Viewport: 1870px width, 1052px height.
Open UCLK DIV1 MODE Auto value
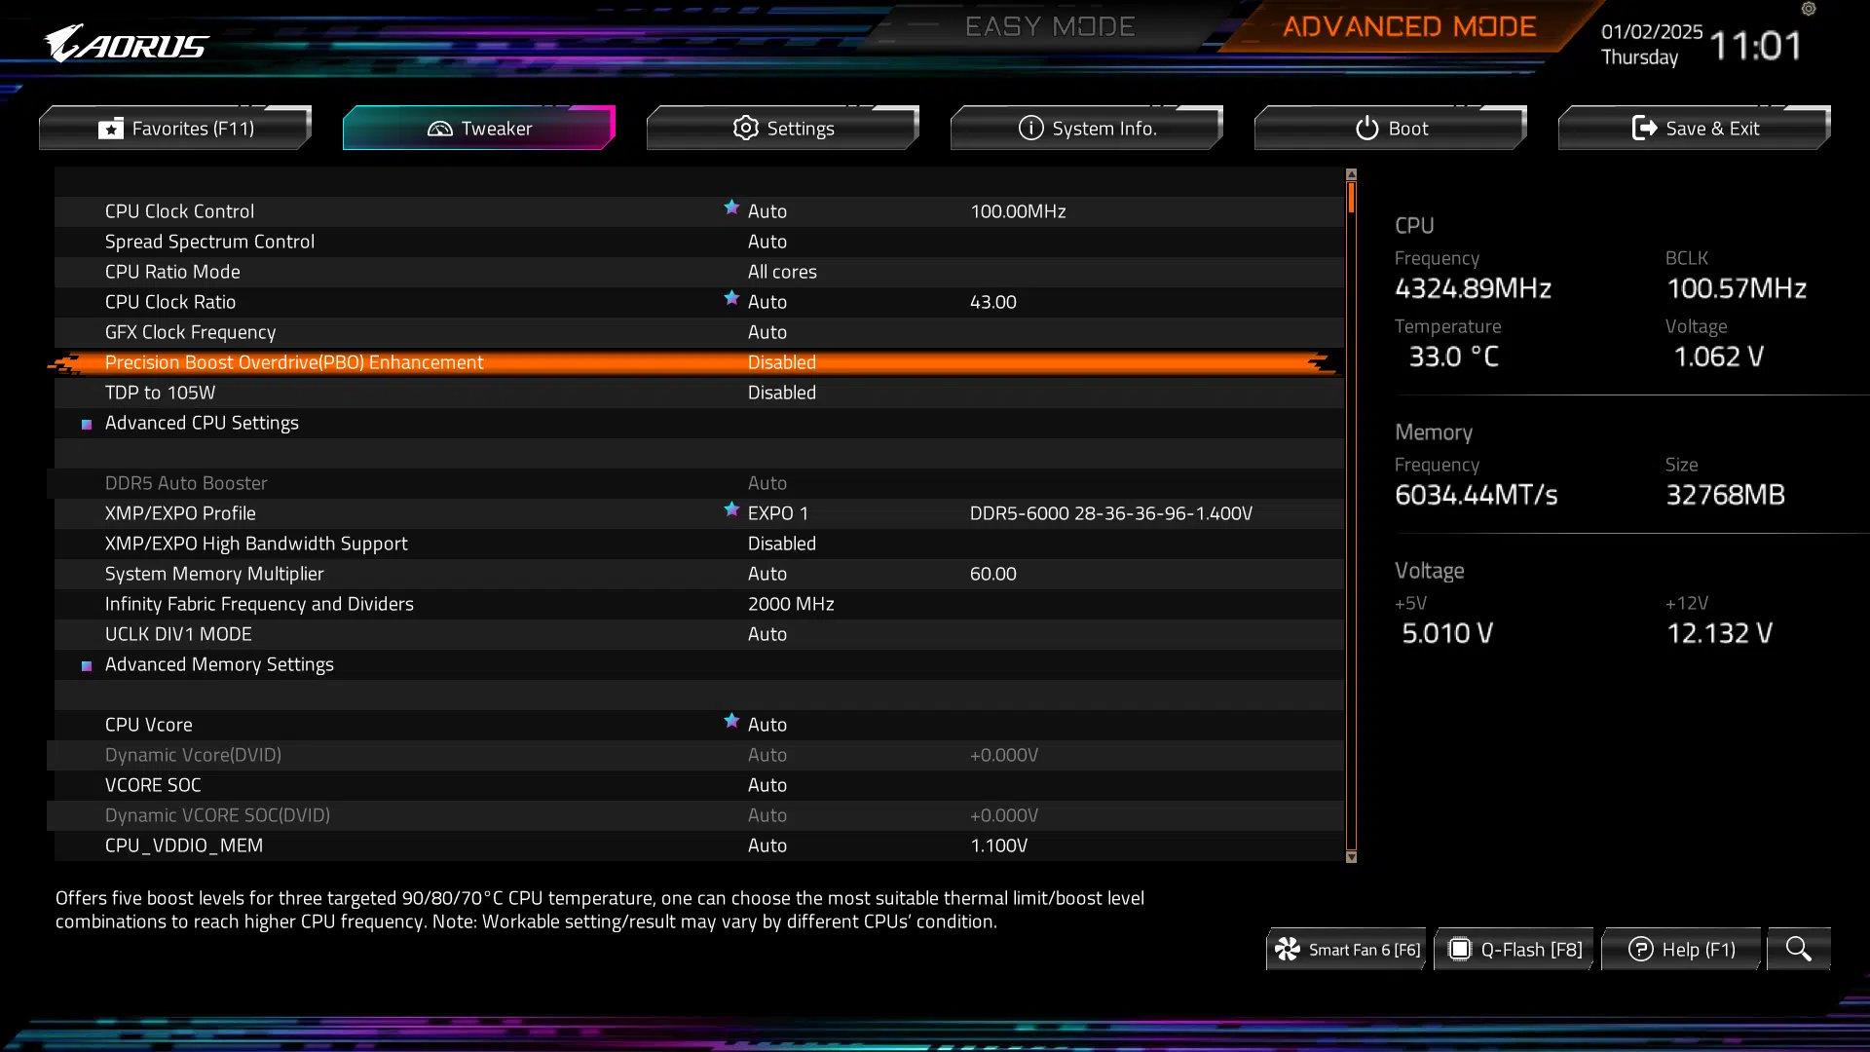coord(767,634)
